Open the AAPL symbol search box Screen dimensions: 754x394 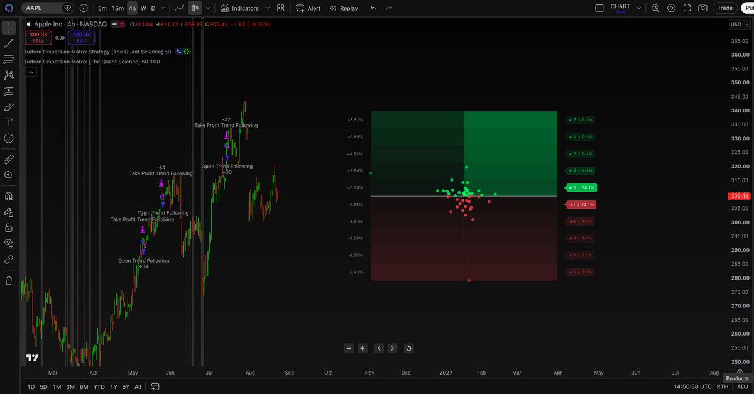point(48,8)
